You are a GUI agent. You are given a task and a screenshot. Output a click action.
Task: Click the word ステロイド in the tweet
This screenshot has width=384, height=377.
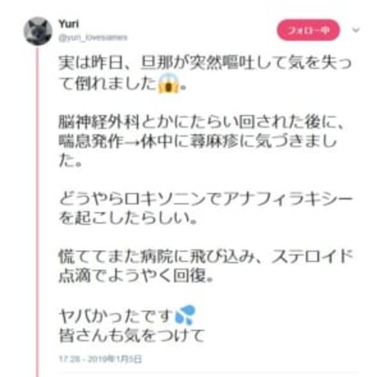pos(312,257)
